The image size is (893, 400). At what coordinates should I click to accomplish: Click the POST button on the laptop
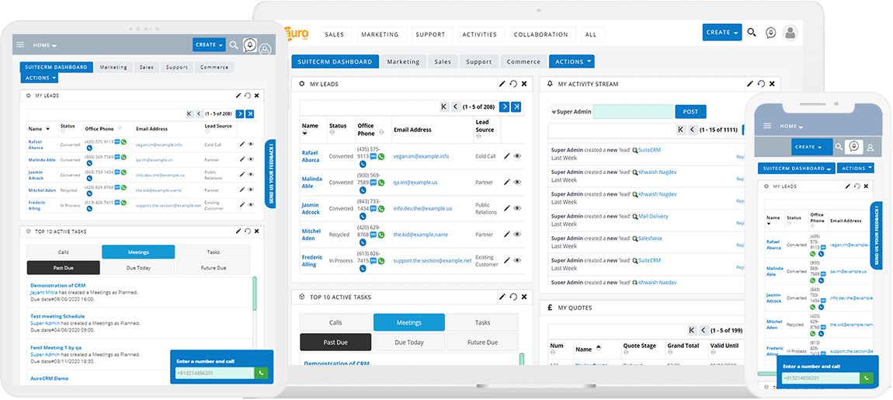point(690,112)
